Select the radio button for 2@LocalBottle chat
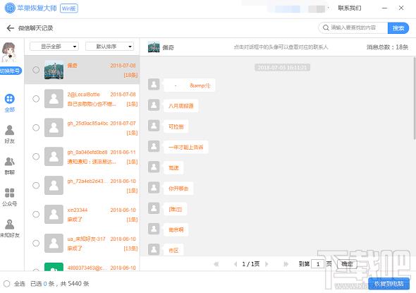Image resolution: width=416 pixels, height=293 pixels. [x=36, y=99]
